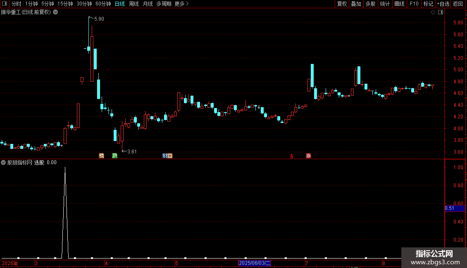Click the 5.00 price axis label
The width and height of the screenshot is (467, 268).
[x=458, y=70]
